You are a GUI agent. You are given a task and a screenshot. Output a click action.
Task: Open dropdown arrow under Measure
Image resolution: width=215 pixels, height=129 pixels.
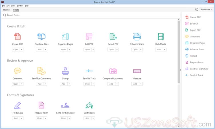pos(141,84)
